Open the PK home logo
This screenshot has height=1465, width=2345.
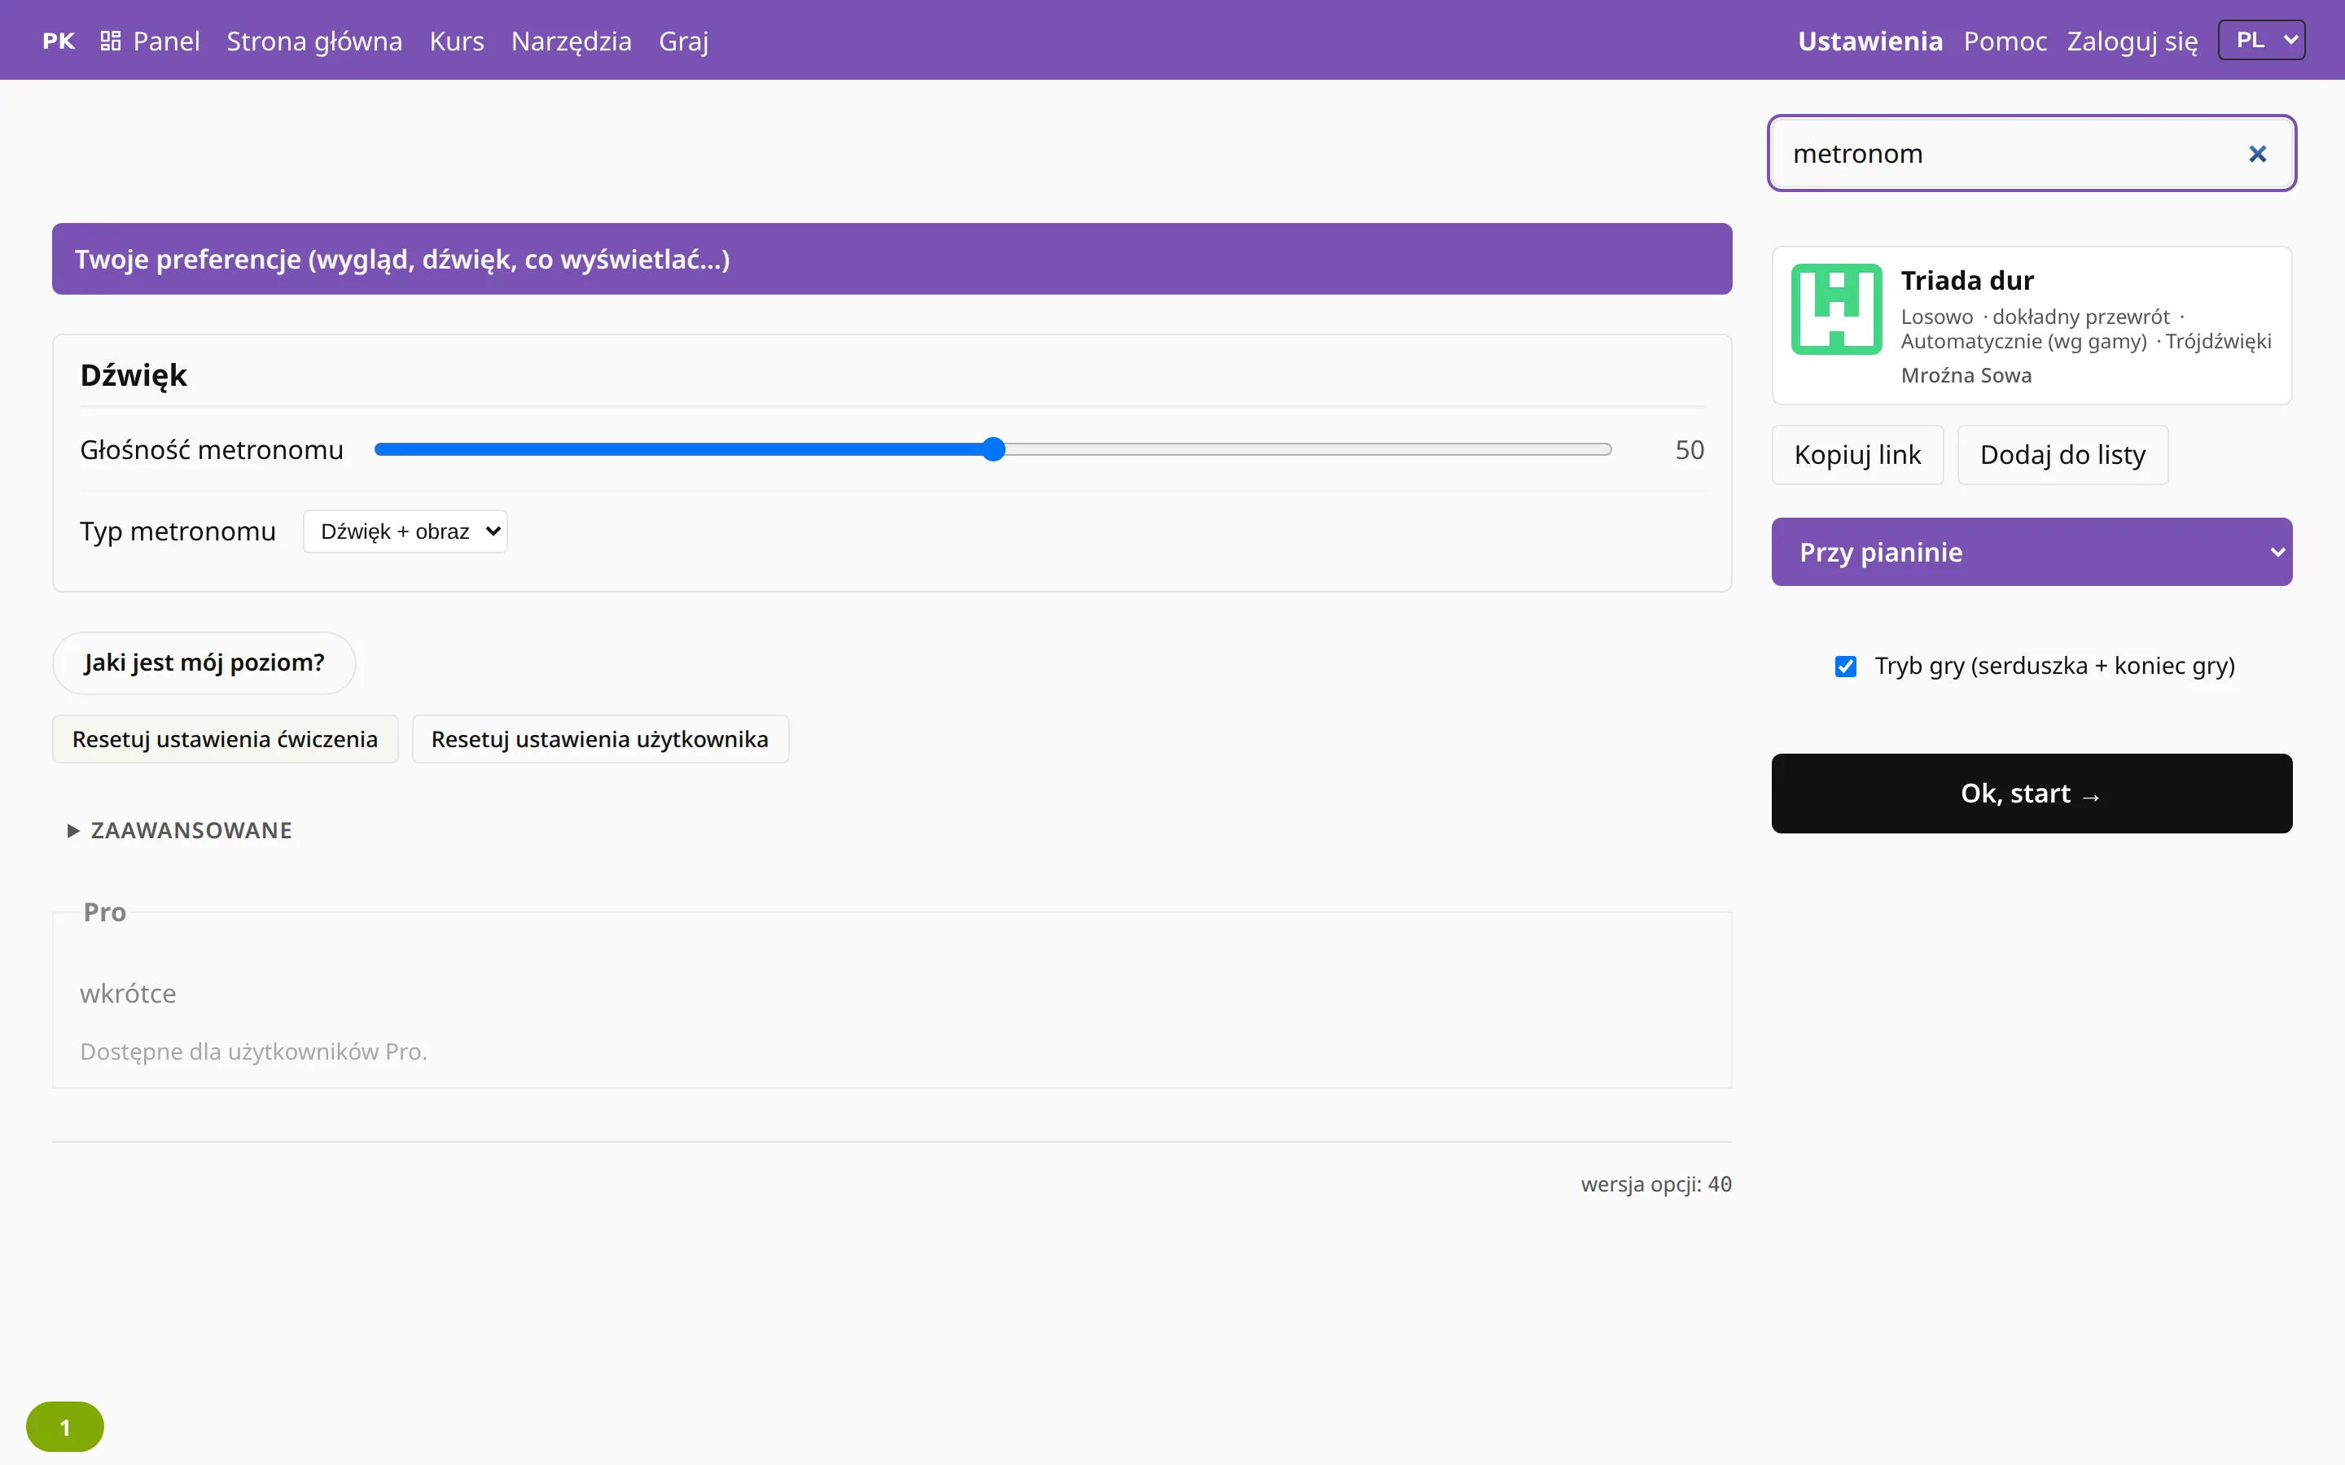[x=58, y=41]
